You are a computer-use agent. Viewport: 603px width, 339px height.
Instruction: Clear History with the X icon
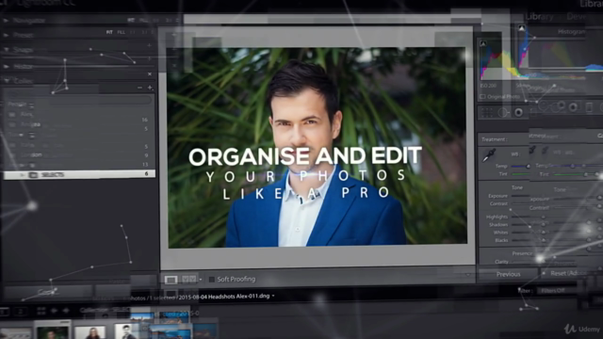point(150,73)
